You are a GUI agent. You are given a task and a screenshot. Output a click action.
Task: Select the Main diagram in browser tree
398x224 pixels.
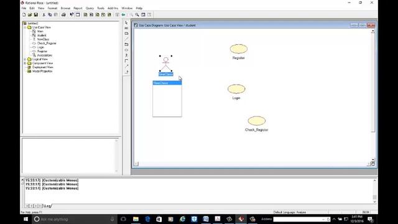(x=40, y=31)
